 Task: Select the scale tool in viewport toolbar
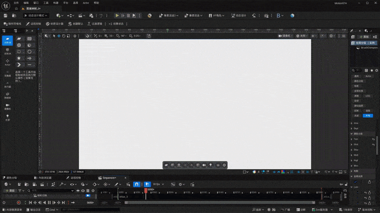tap(68, 36)
